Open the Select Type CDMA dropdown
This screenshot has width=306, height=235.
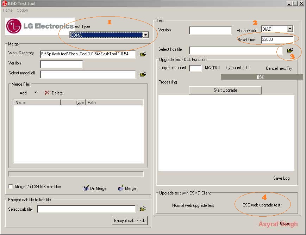(x=145, y=35)
